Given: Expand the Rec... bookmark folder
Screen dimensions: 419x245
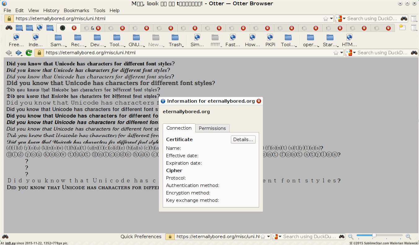Looking at the screenshot, I should tap(78, 41).
